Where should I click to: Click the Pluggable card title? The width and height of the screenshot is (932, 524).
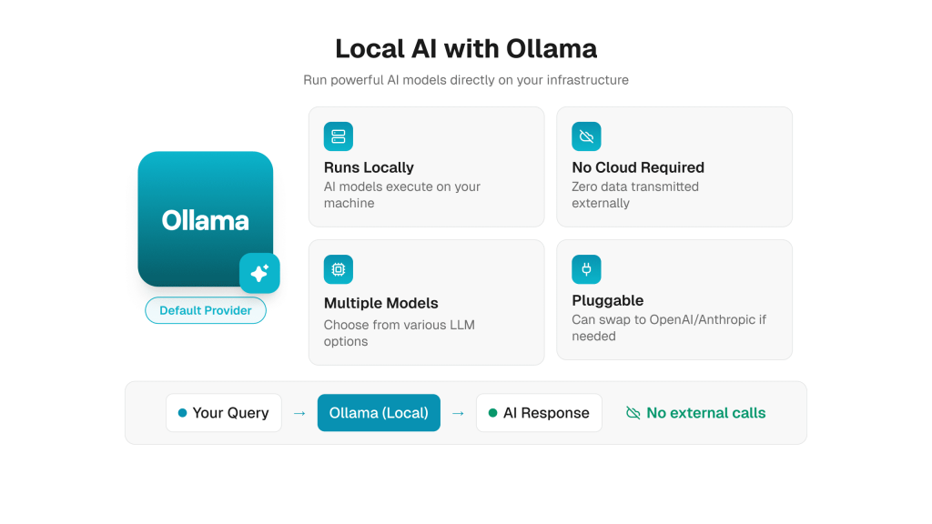(x=607, y=300)
